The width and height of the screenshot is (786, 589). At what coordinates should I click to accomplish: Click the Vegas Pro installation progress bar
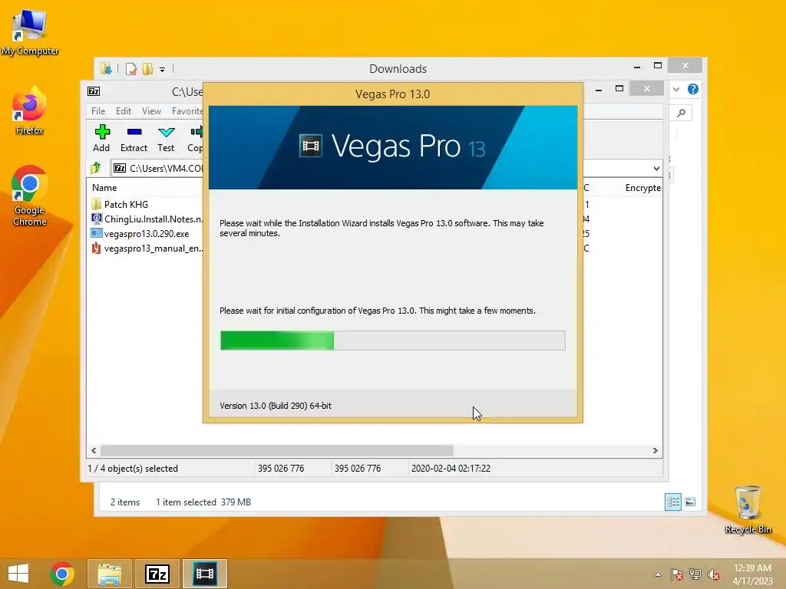click(x=392, y=341)
